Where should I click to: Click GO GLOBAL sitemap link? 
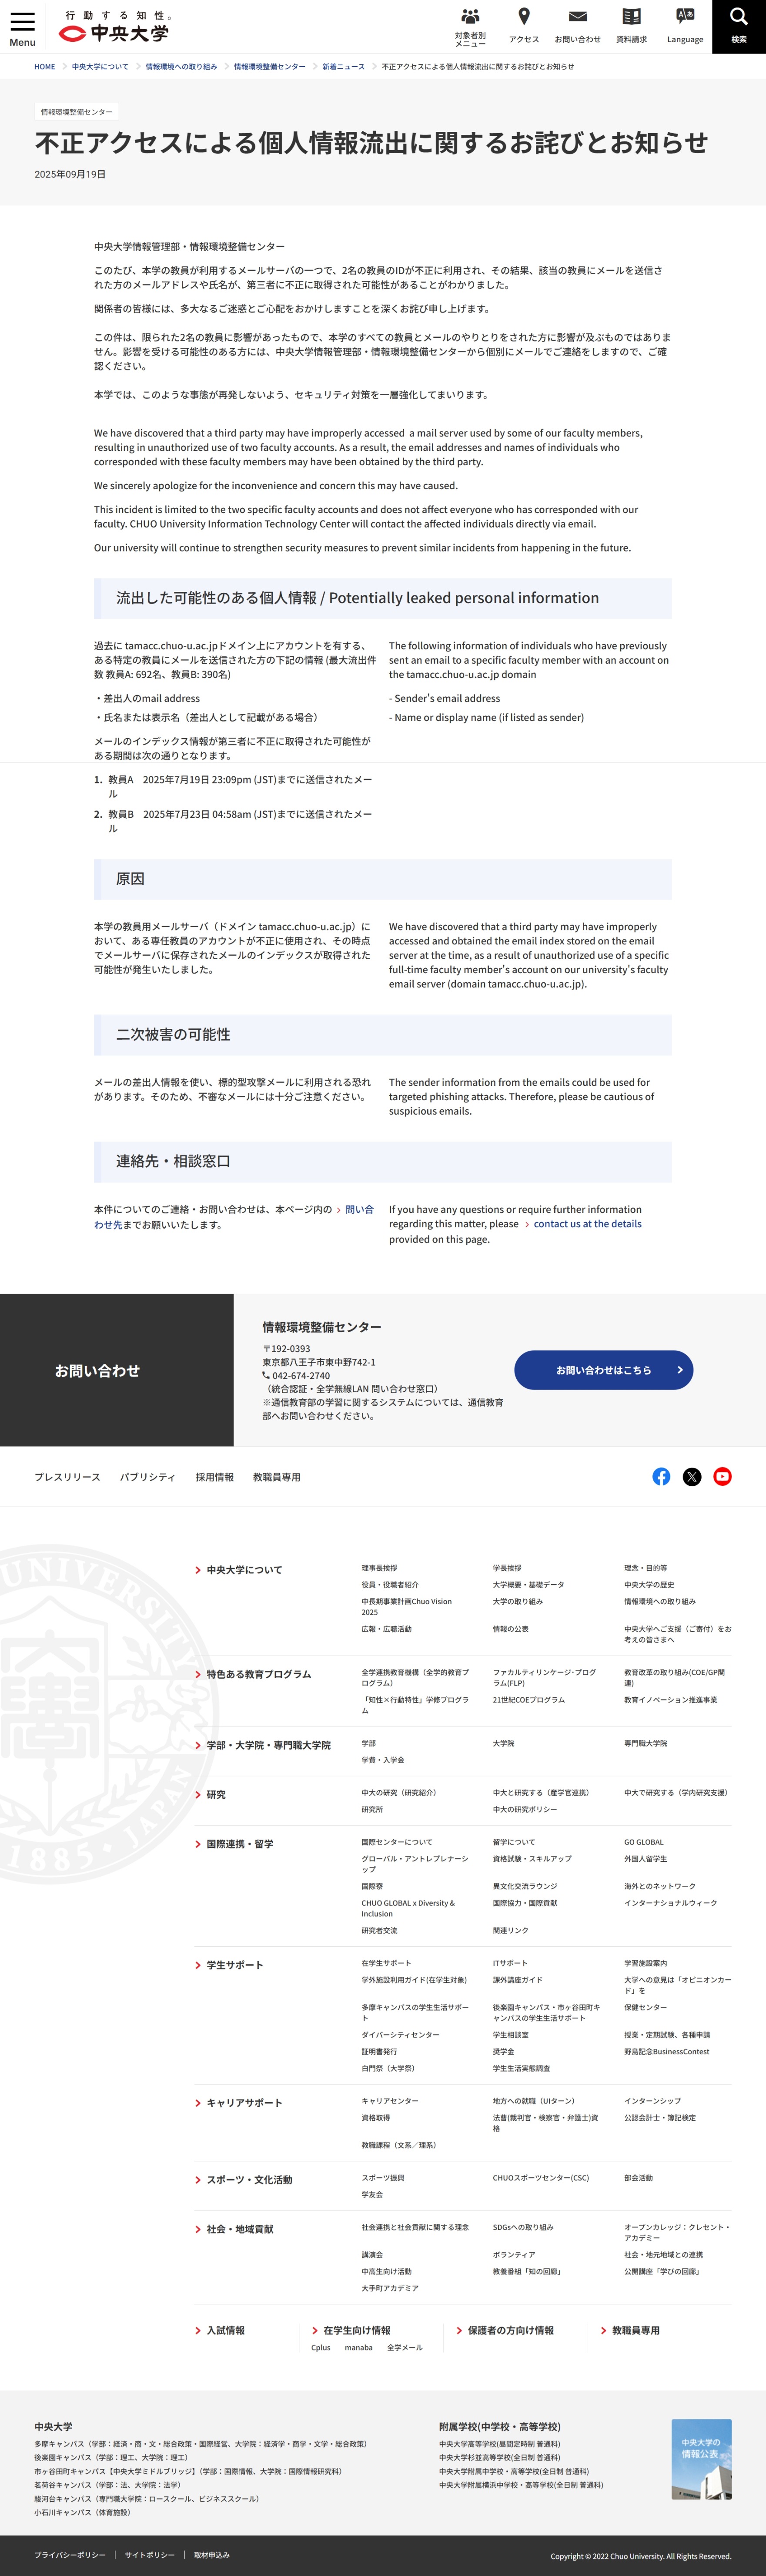[x=644, y=1842]
